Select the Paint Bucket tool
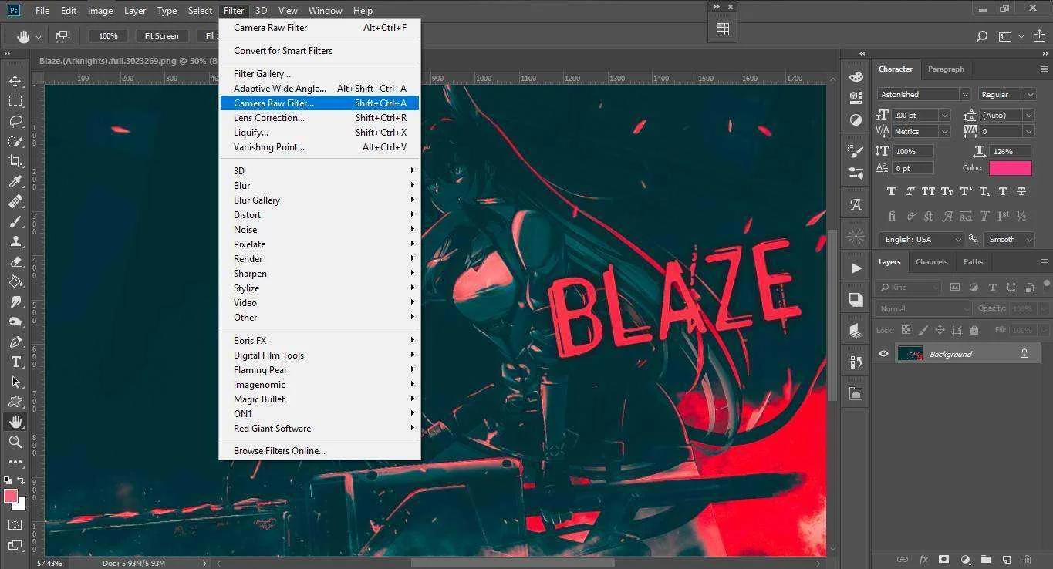The image size is (1053, 569). 15,281
